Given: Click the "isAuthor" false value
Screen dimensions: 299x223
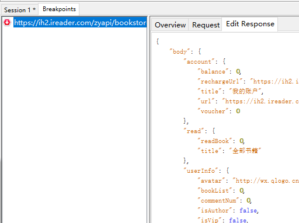Looking at the screenshot, I should click(x=249, y=210).
